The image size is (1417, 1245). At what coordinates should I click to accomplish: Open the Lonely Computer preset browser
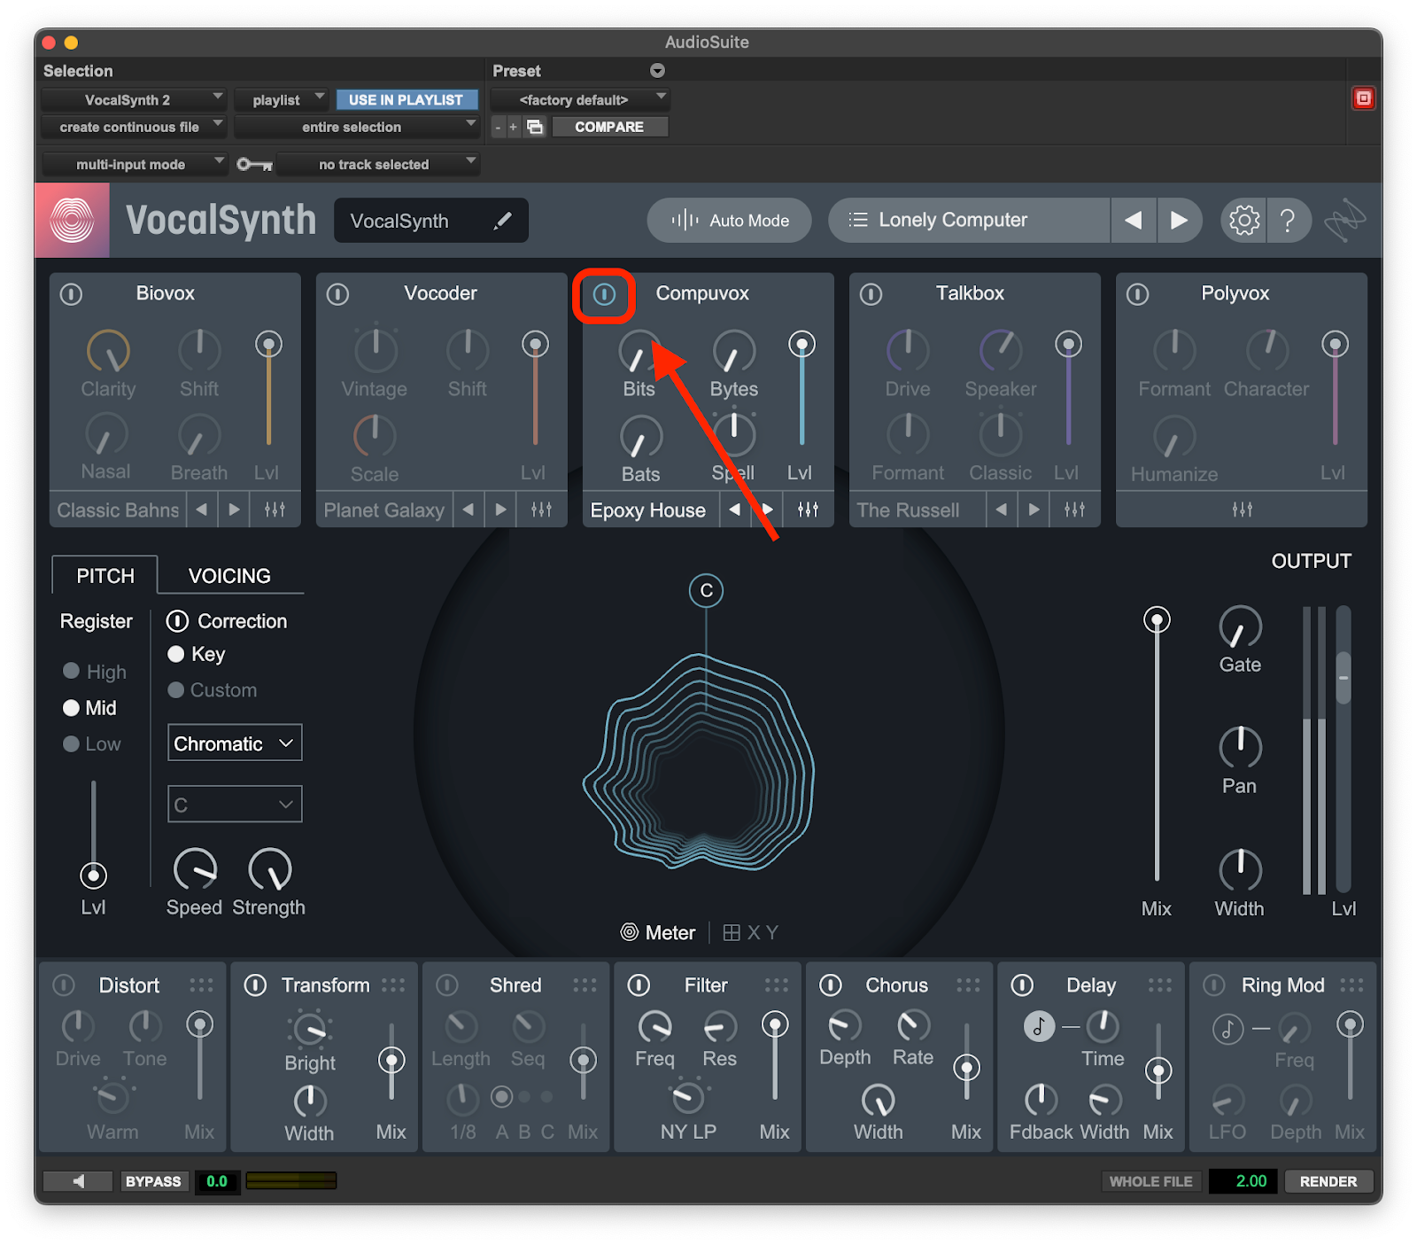point(968,220)
